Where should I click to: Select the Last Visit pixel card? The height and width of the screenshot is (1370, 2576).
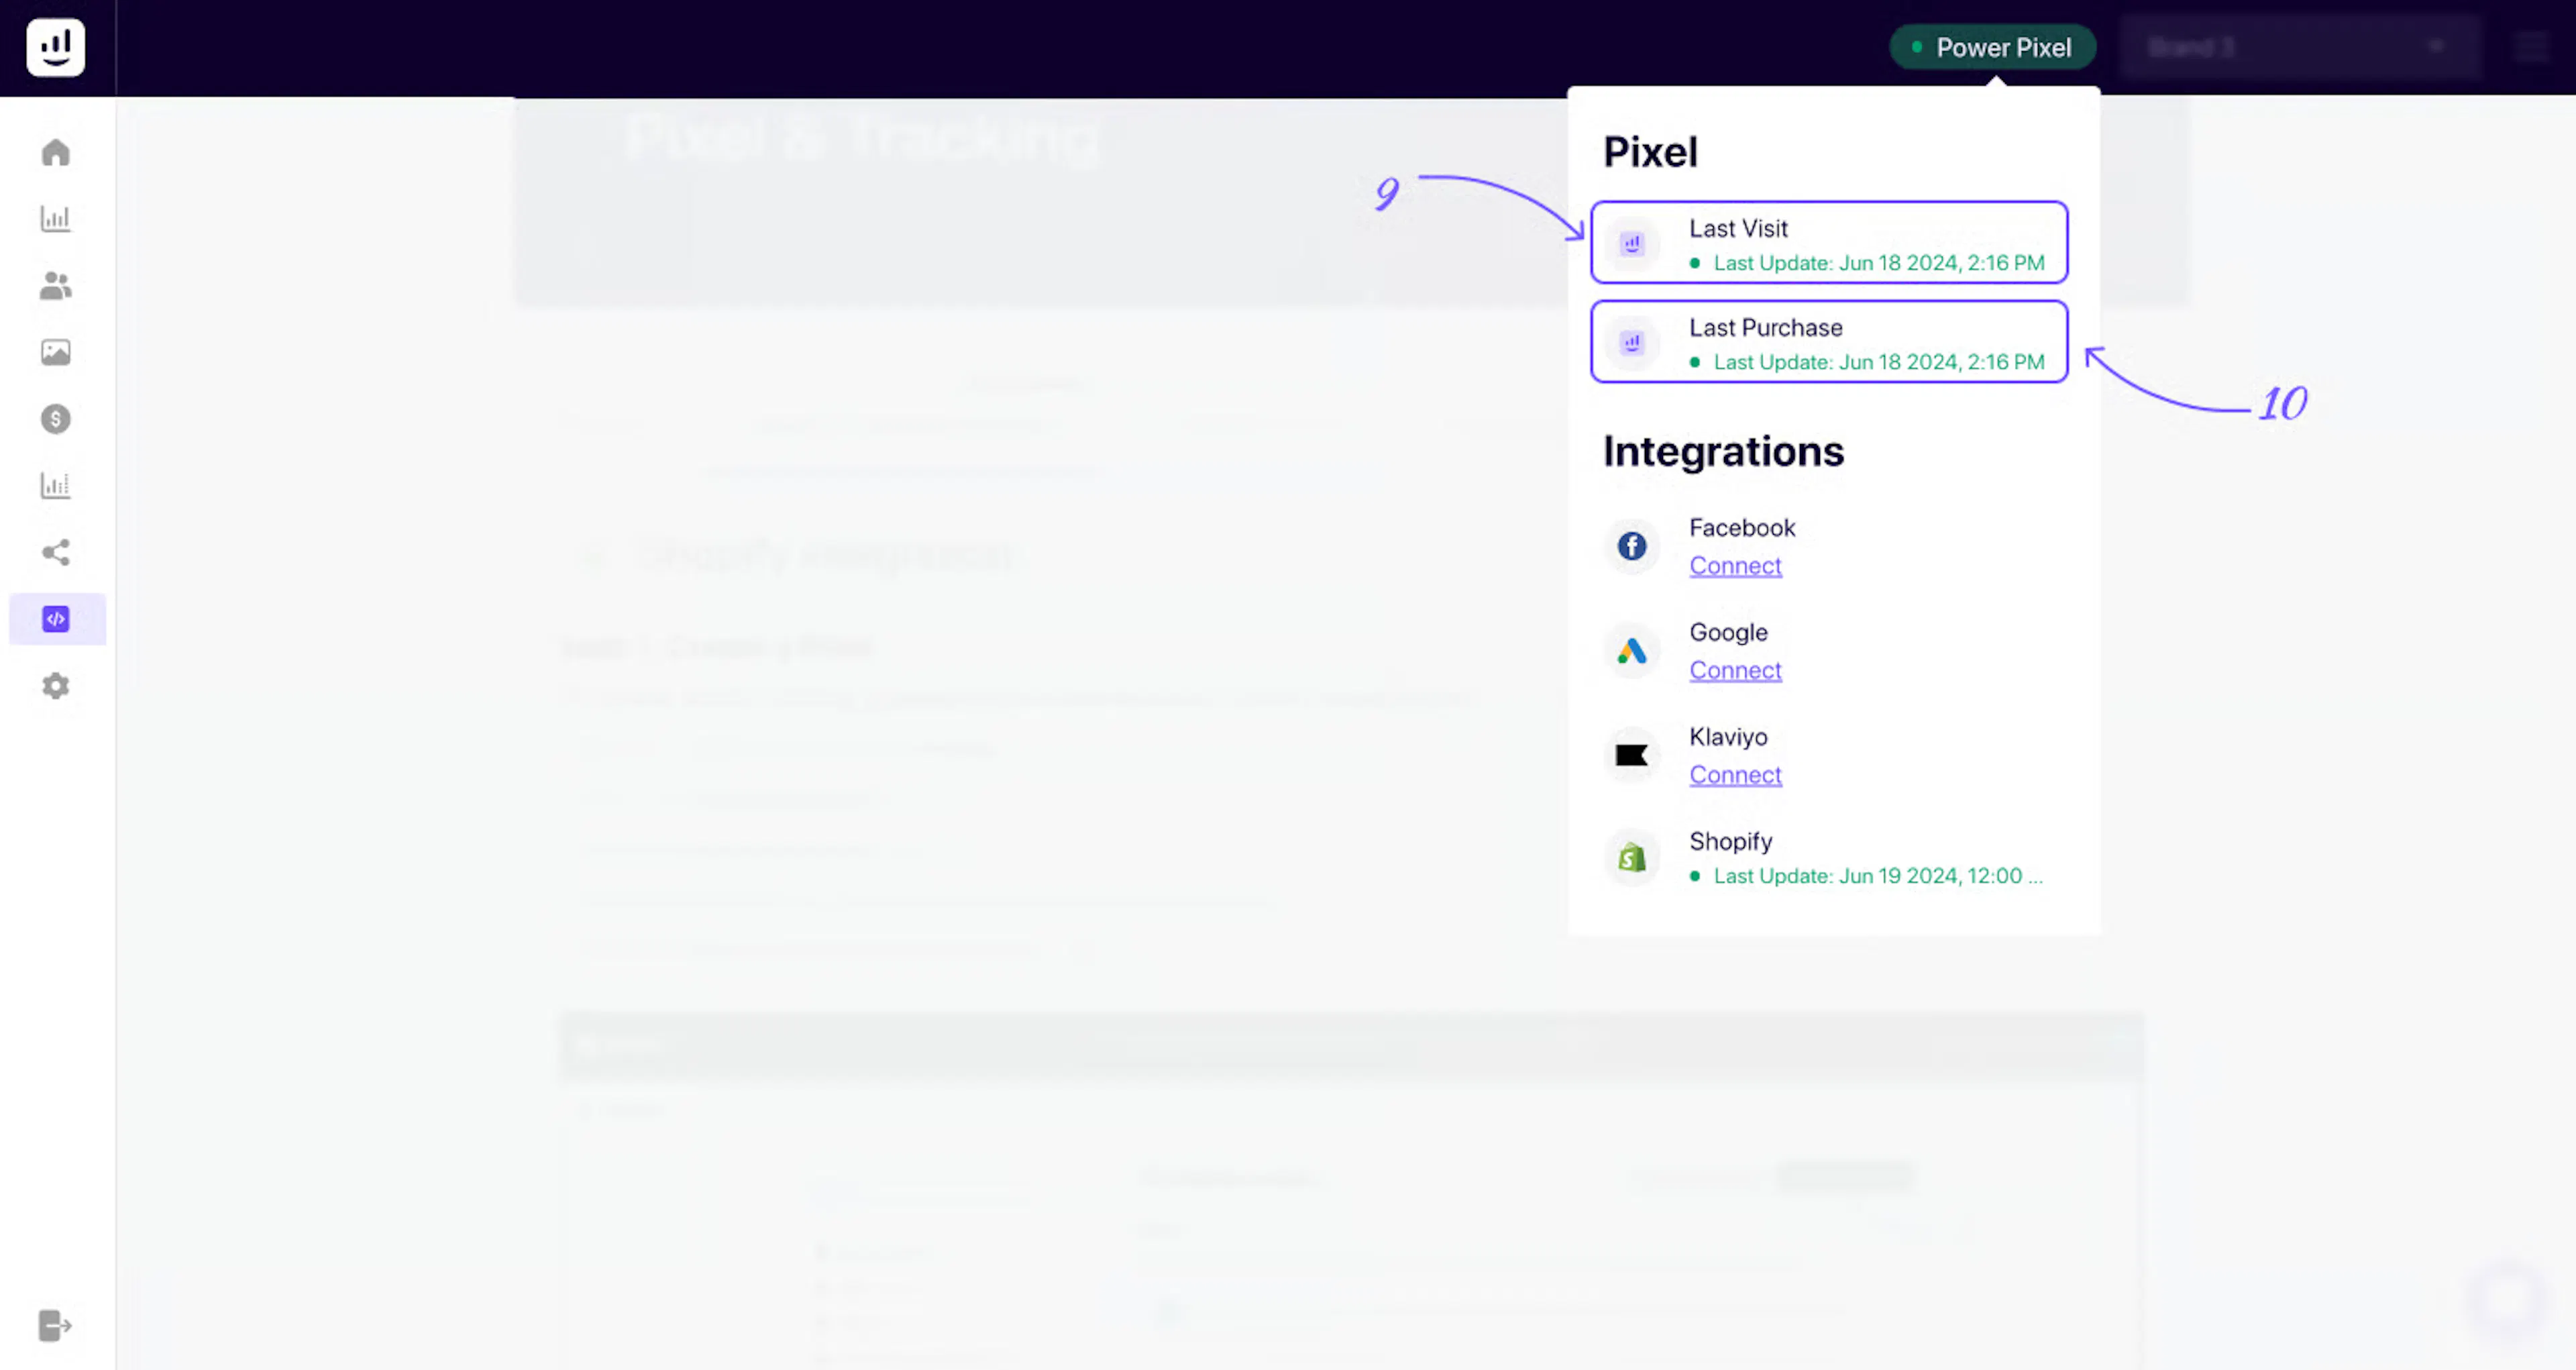pyautogui.click(x=1829, y=243)
